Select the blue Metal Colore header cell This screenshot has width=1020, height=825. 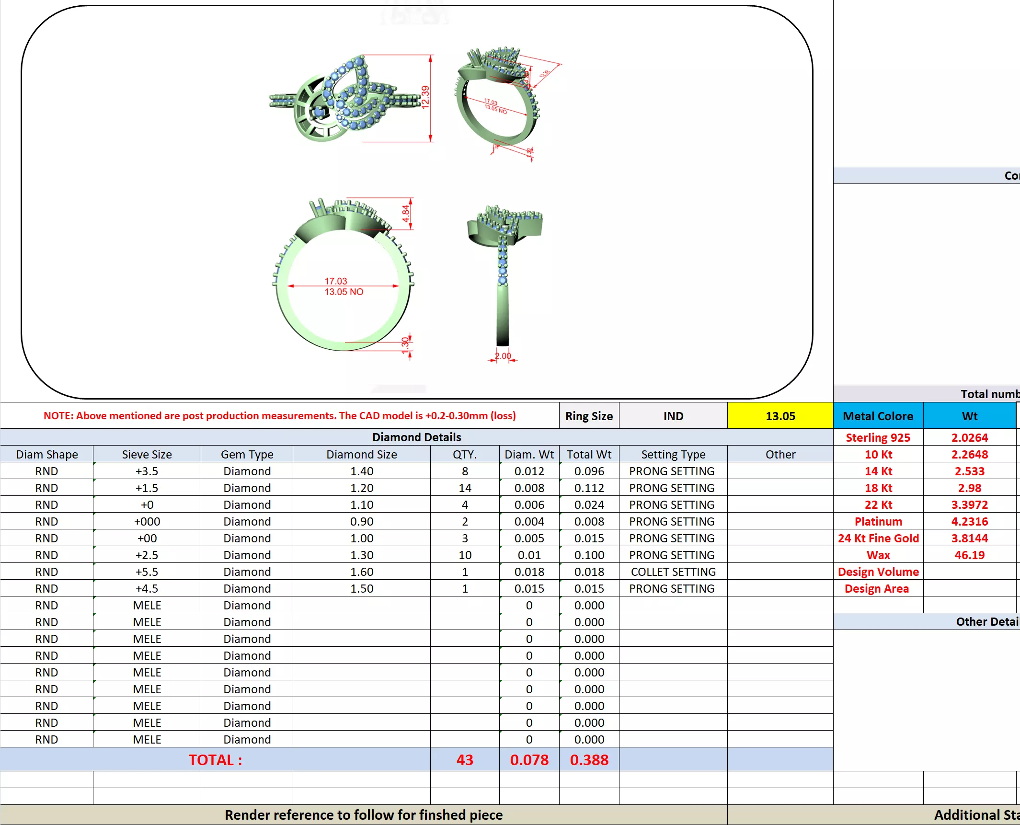click(878, 416)
